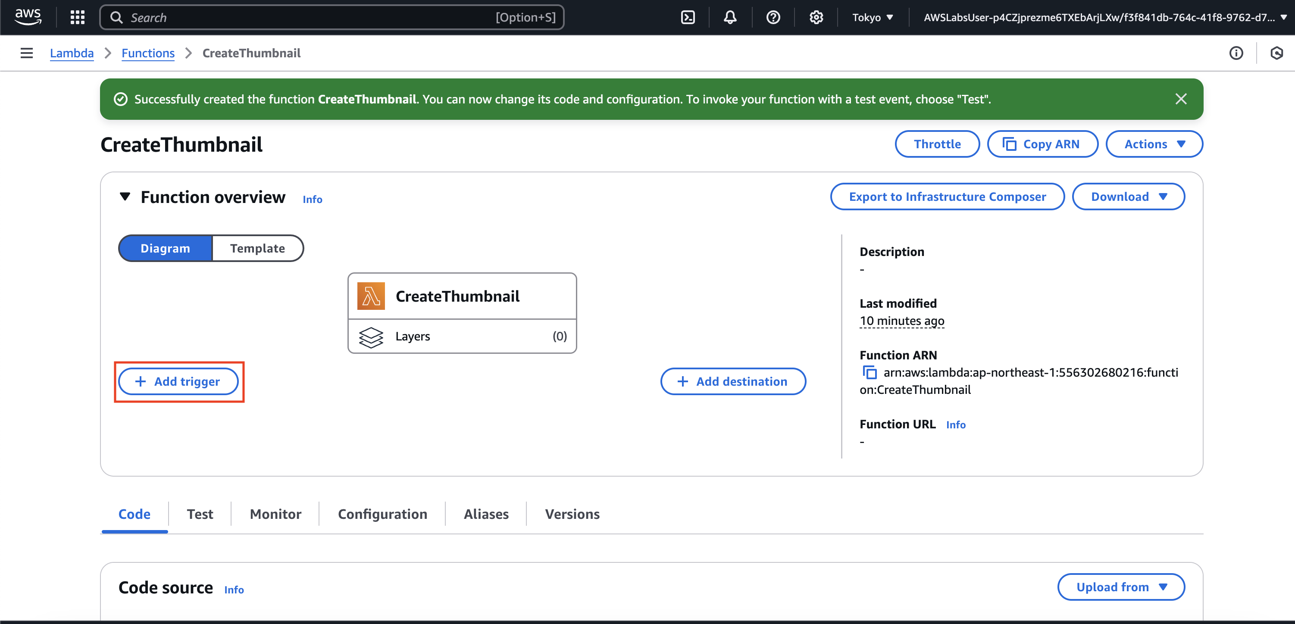Select the Diagram view toggle
The image size is (1295, 624).
(x=165, y=248)
